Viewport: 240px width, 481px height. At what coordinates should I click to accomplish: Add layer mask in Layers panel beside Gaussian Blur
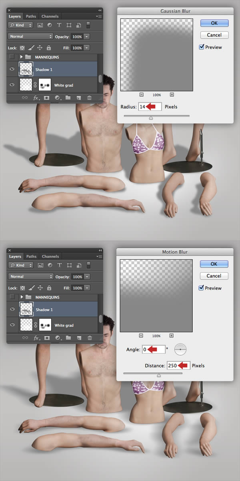click(x=47, y=97)
